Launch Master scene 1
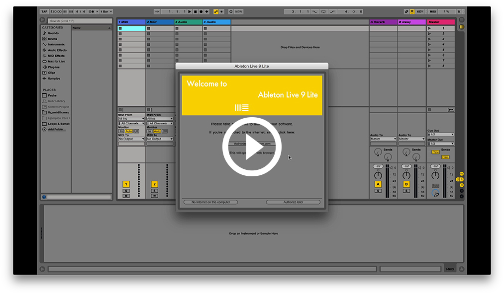The image size is (504, 293). (x=429, y=28)
